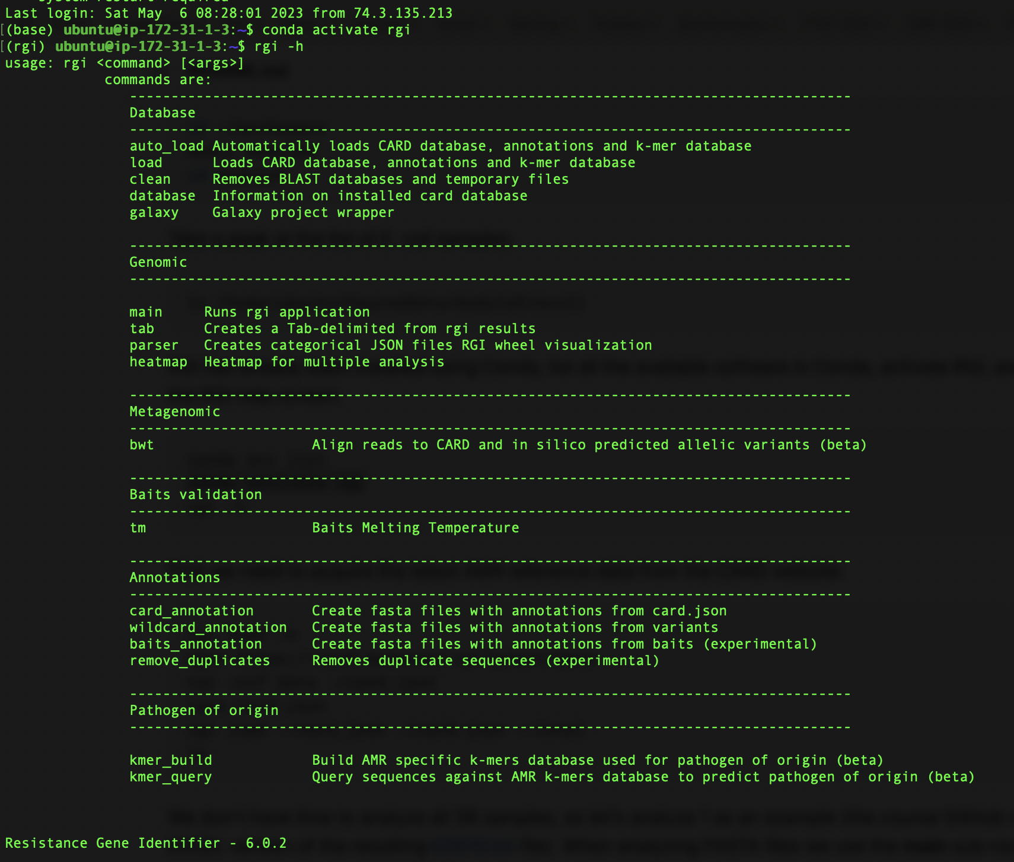Click 'Creates categorical JSON files RGI wheel visualization'
The width and height of the screenshot is (1014, 862).
coord(428,345)
